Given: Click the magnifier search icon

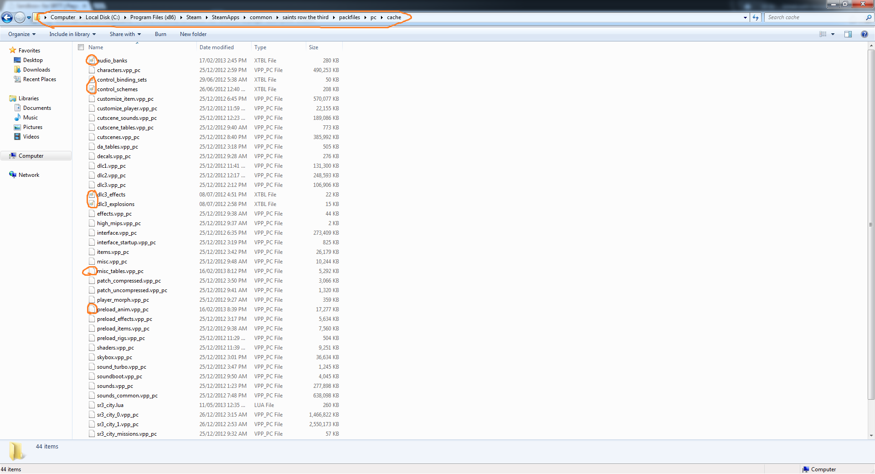Looking at the screenshot, I should (x=869, y=17).
